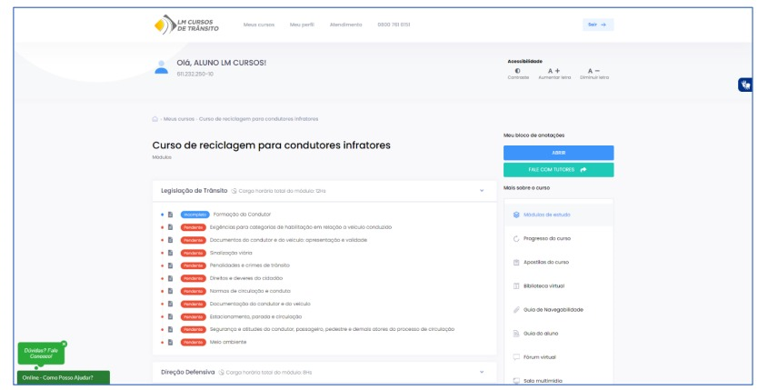Click document icon beside Sinalização viária
Viewport: 758px width, 390px height.
[170, 253]
